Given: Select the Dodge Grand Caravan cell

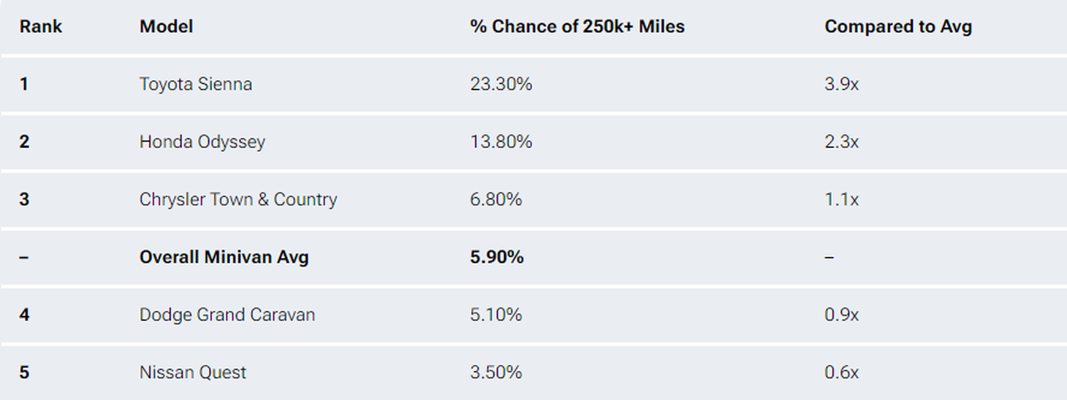Looking at the screenshot, I should pyautogui.click(x=227, y=315).
